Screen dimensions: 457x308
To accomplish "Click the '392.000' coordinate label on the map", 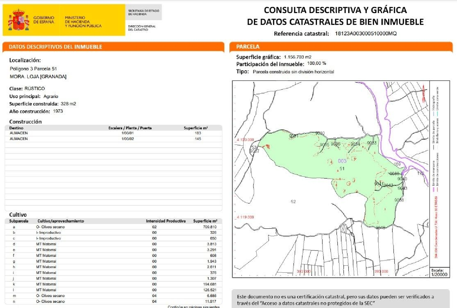I will 304,271.
